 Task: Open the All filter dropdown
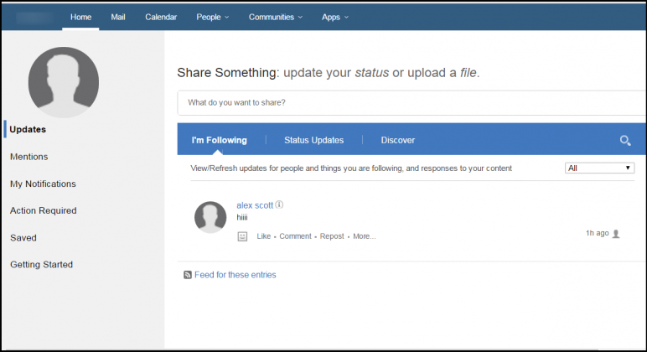[x=599, y=168]
